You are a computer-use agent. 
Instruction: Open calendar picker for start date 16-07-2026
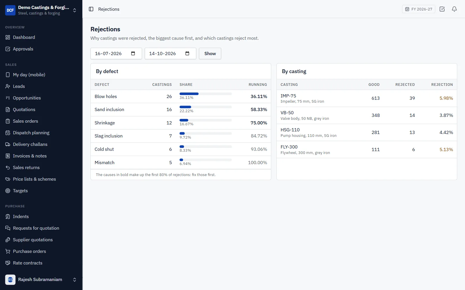[x=133, y=53]
